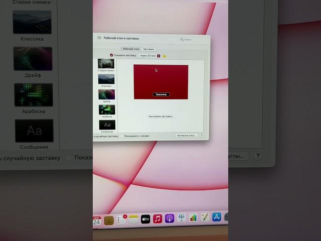Open the show-all preferences grid icon
Viewport: 321px width, 241px height.
99,38
